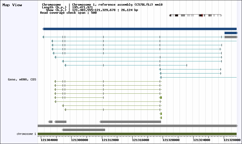The image size is (242, 144).
Task: Click the red position marker on the chromosome ideogram
Action: [202, 15]
